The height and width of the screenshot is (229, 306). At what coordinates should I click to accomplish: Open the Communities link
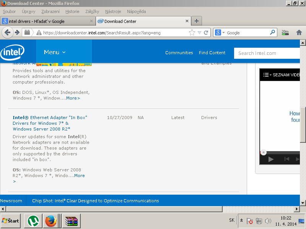[179, 53]
